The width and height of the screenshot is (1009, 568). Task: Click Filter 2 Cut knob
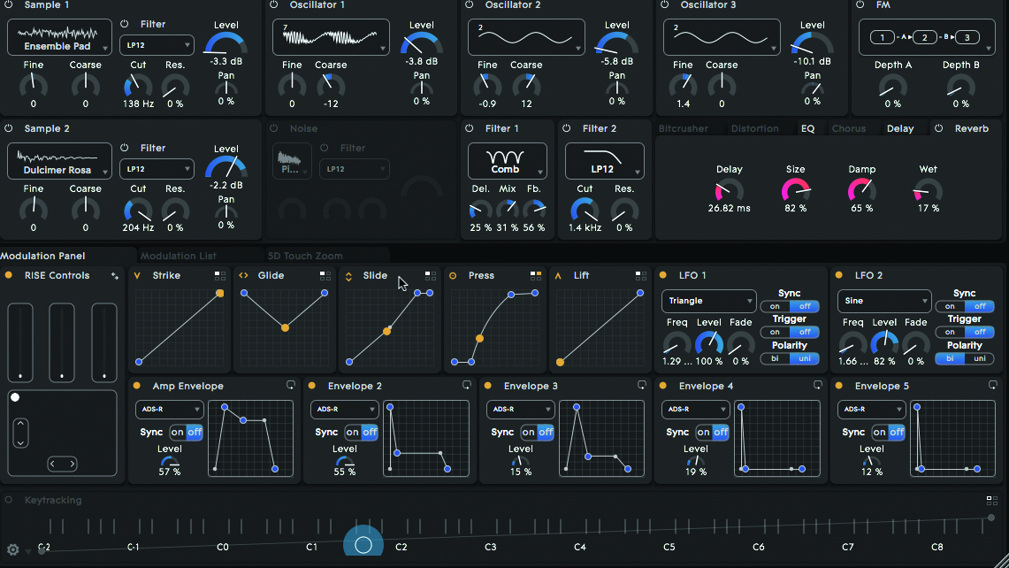(x=585, y=210)
